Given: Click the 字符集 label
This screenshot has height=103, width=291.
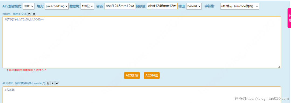Looking at the screenshot, I should point(210,6).
